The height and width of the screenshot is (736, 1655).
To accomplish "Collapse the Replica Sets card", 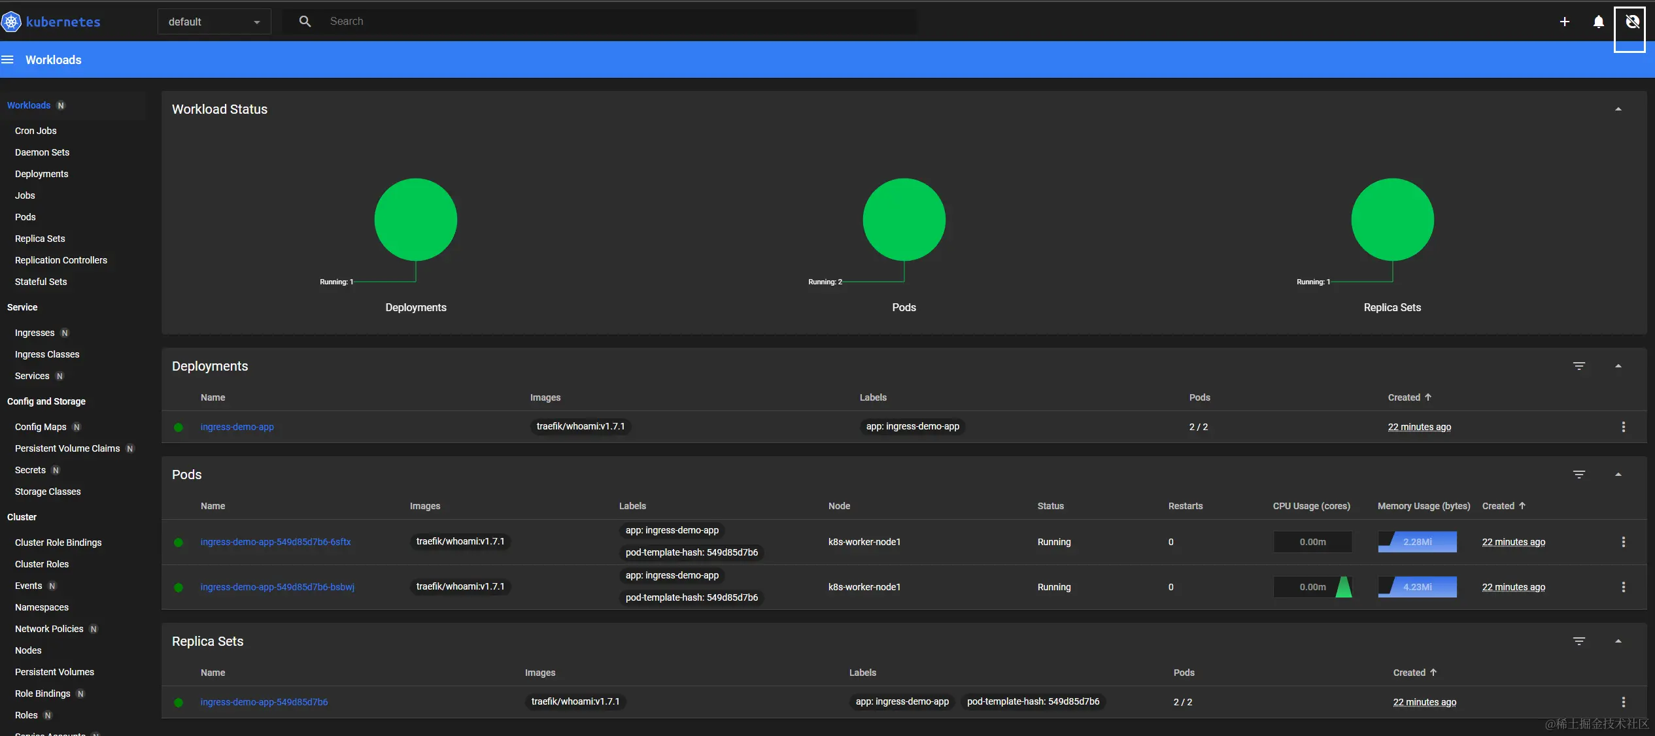I will [x=1618, y=641].
